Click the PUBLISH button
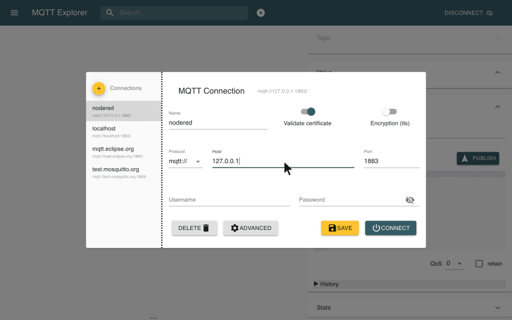Image resolution: width=512 pixels, height=320 pixels. (478, 158)
